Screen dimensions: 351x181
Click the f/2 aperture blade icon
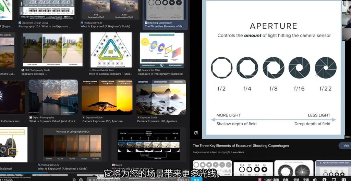click(x=221, y=68)
